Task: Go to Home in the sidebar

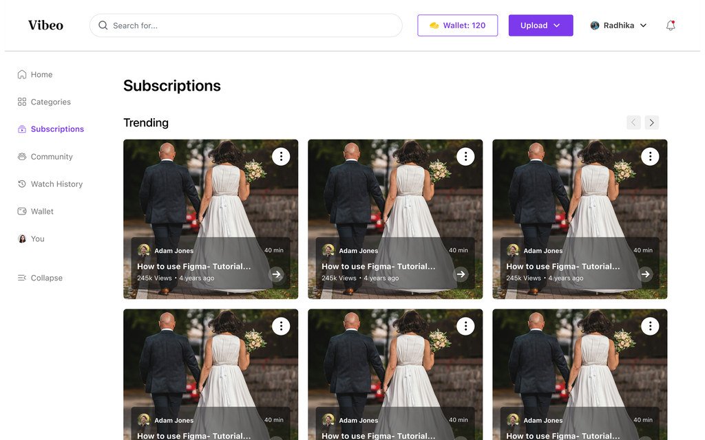Action: [35, 74]
